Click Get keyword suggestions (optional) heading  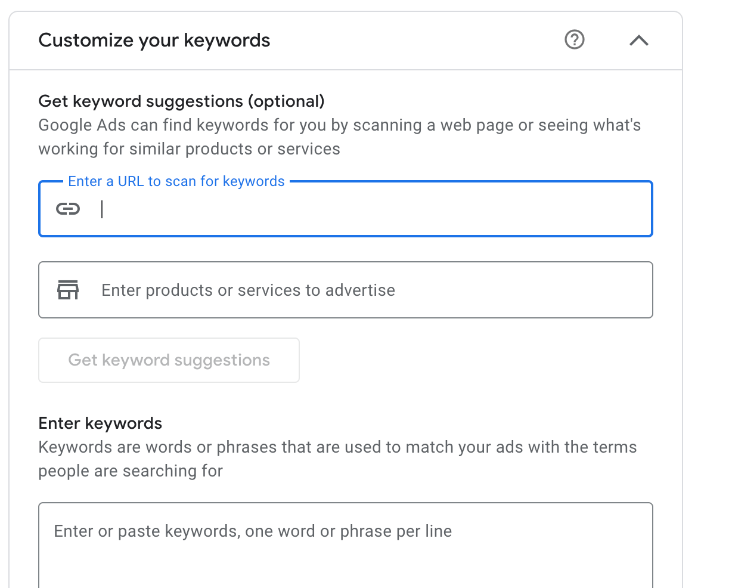click(181, 101)
